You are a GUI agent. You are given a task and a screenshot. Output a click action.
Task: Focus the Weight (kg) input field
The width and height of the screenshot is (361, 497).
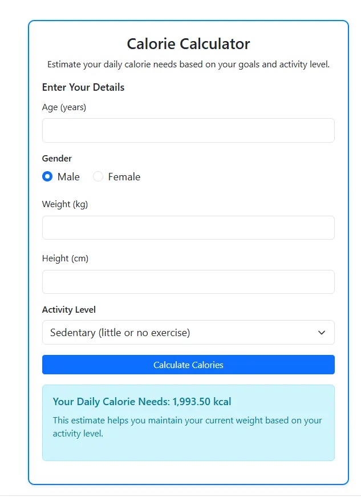[188, 227]
